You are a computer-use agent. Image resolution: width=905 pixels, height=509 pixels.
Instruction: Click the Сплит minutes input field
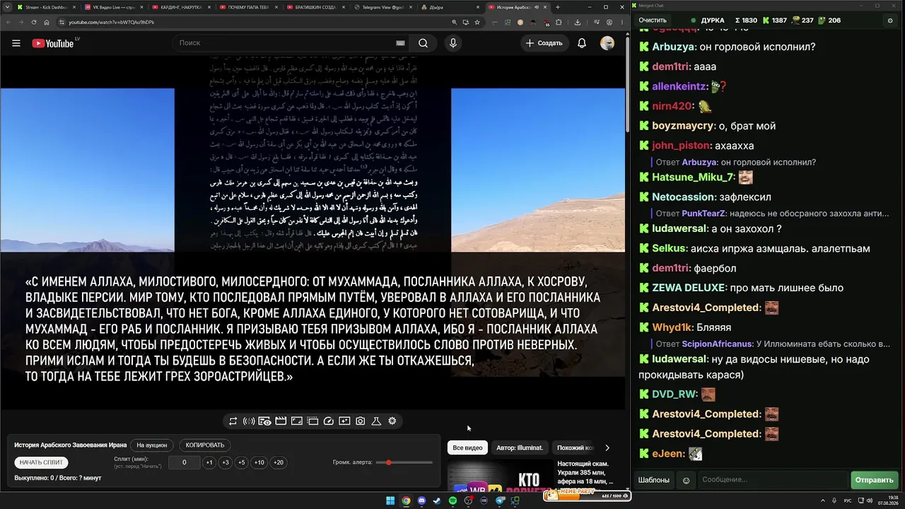[x=185, y=462]
